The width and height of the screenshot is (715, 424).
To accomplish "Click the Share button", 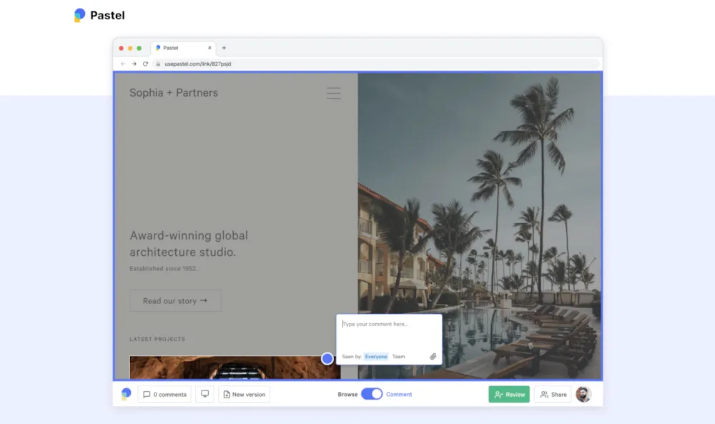I will [553, 394].
